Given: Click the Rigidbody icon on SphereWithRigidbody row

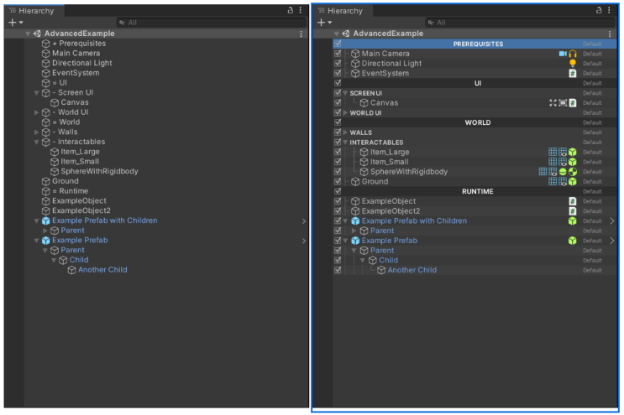Looking at the screenshot, I should click(573, 172).
